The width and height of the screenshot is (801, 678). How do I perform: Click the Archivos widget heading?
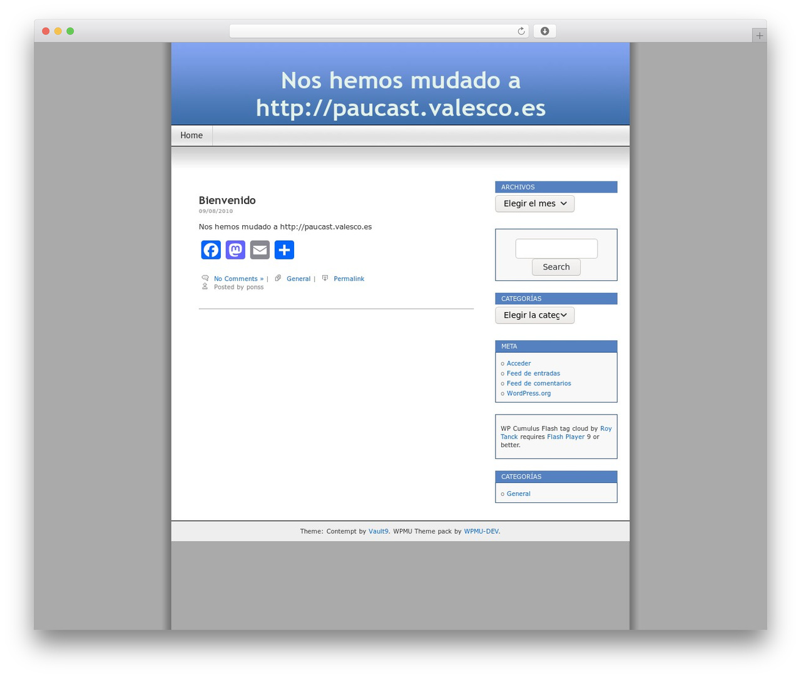[556, 187]
